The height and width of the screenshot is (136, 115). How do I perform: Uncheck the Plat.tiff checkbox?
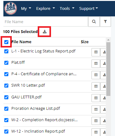tap(6, 63)
